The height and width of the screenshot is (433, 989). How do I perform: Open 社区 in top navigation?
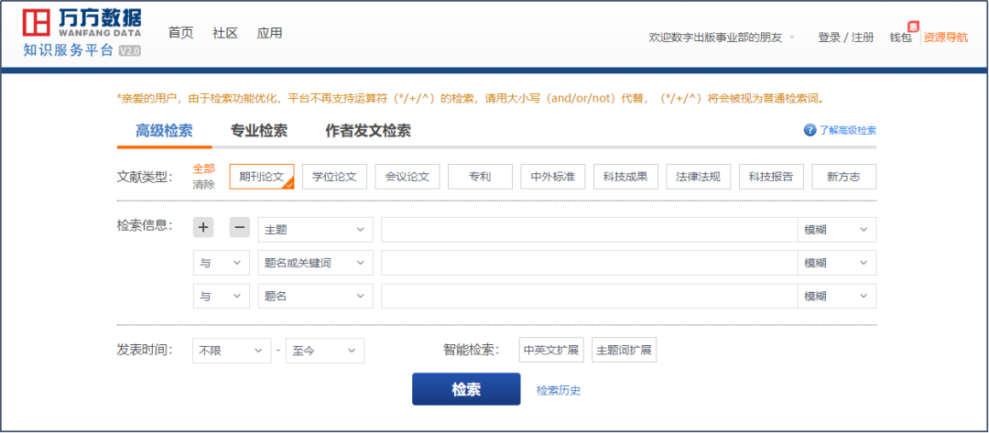pos(225,33)
